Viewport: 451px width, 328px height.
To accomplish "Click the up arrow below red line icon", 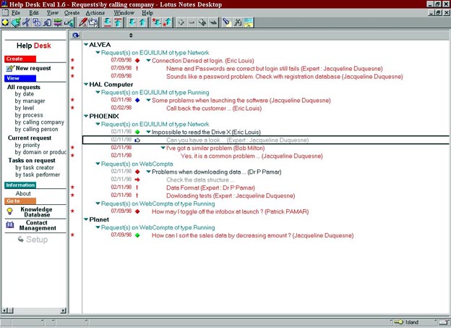I will (118, 22).
